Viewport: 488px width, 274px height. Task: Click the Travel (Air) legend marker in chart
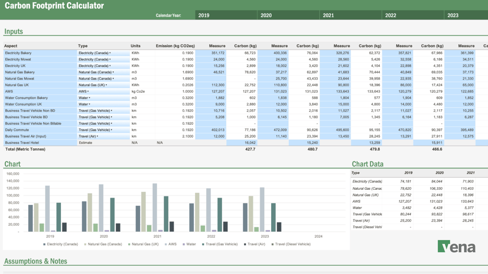tap(245, 244)
